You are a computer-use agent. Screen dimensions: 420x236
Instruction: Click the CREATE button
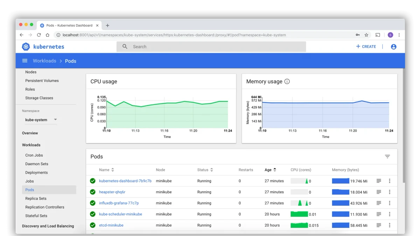tap(366, 47)
